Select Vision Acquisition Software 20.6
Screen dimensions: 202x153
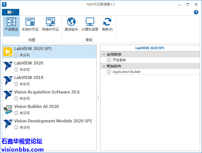pos(47,92)
